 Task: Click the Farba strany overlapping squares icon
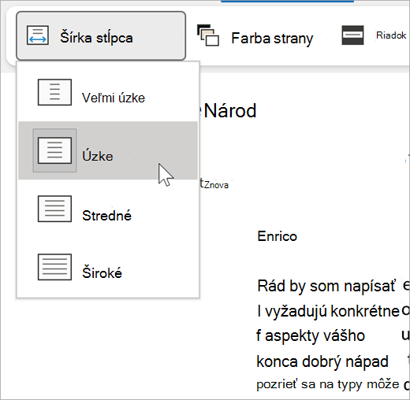(207, 35)
